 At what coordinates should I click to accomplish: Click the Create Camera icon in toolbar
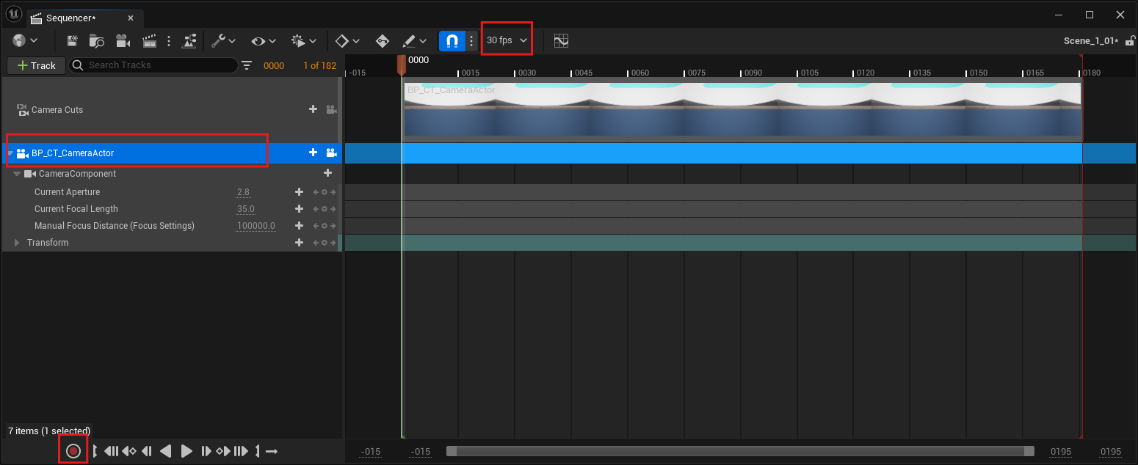[x=123, y=41]
